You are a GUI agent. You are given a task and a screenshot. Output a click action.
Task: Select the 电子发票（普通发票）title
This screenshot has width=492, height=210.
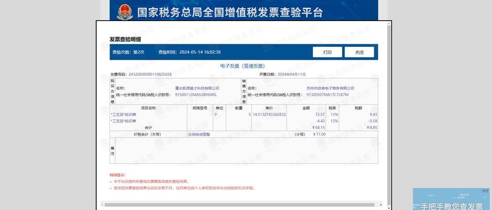tap(243, 66)
